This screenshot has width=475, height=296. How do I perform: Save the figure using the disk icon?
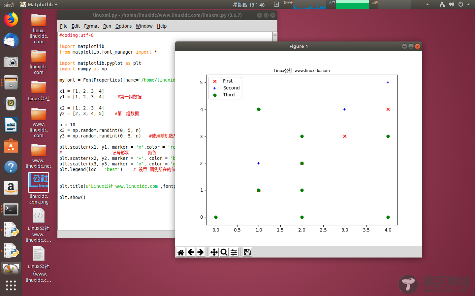[x=247, y=252]
